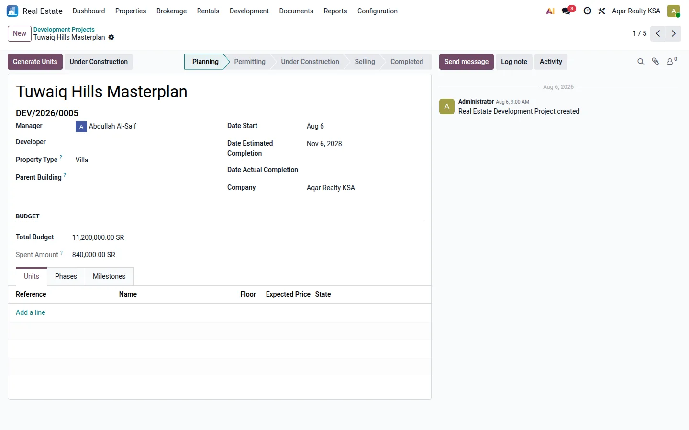Viewport: 689px width, 430px height.
Task: Go back to Development Projects breadcrumb
Action: click(64, 30)
